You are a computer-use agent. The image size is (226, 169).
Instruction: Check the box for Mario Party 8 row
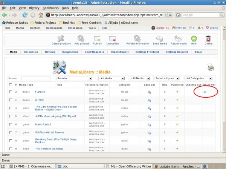point(11,124)
